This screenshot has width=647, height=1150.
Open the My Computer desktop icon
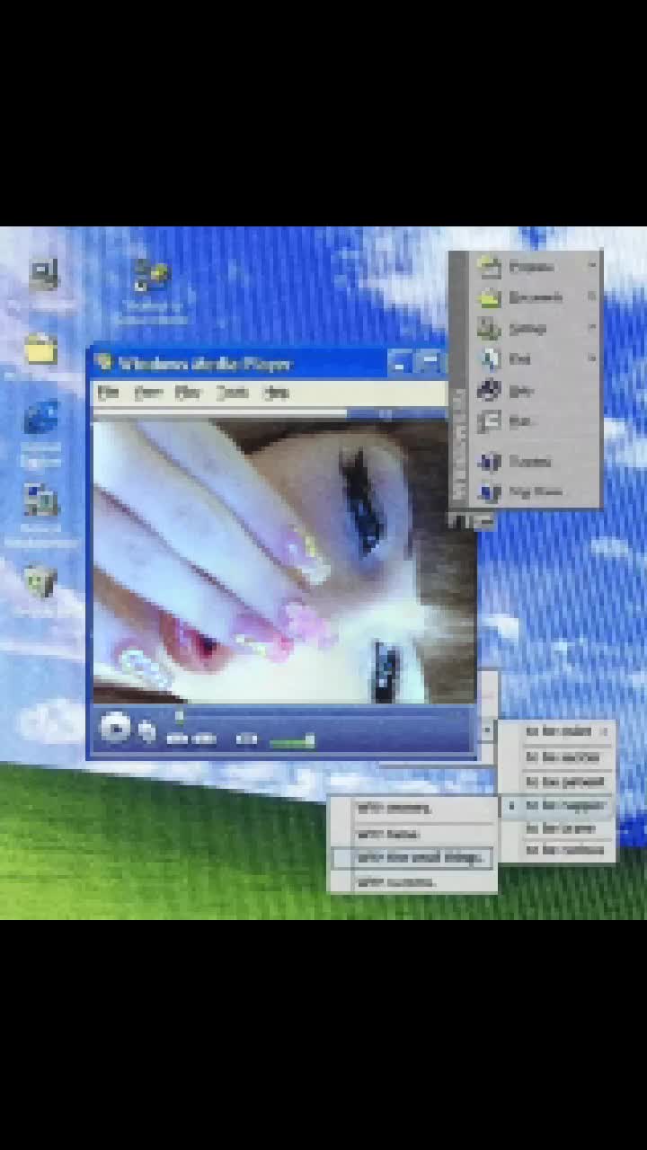43,276
